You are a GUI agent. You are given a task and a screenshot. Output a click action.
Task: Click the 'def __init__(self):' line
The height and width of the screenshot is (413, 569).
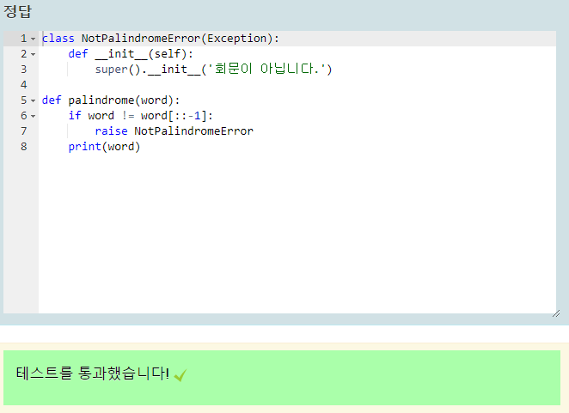click(x=131, y=54)
